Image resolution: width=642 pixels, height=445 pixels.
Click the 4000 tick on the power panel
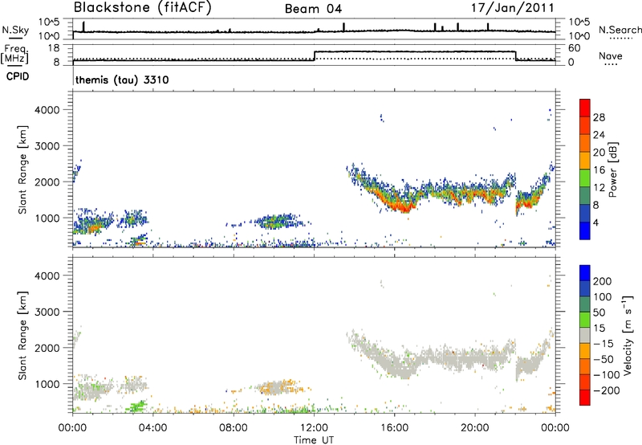coord(47,110)
